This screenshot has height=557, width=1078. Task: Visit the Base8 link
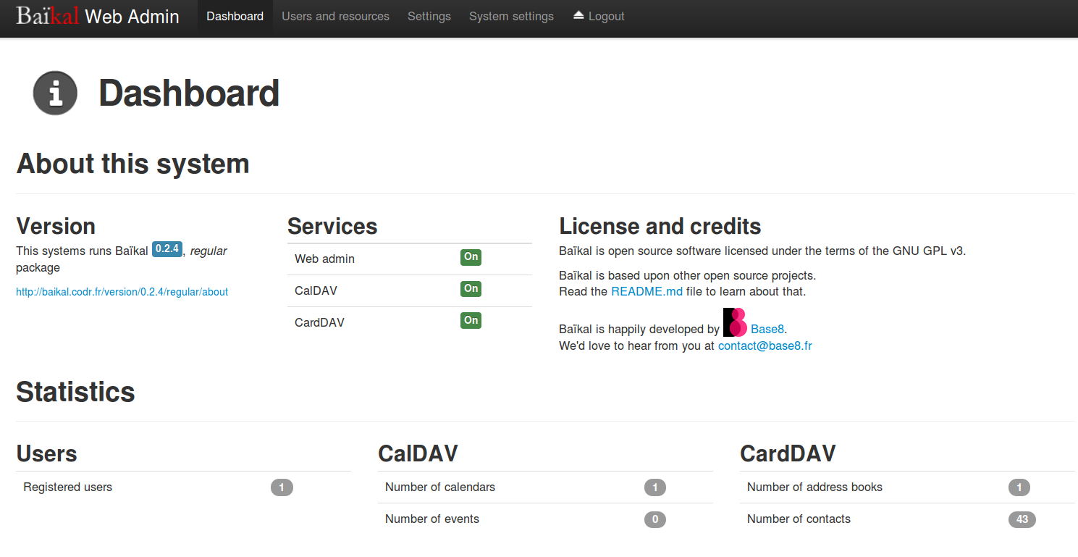point(767,329)
